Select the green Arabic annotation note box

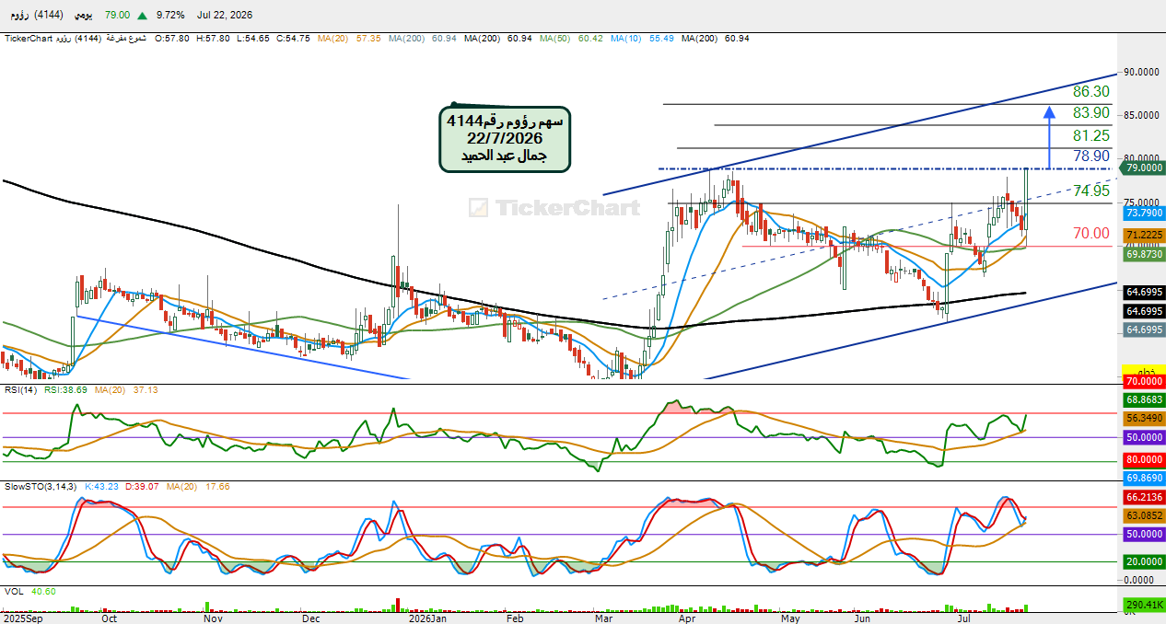(x=505, y=137)
